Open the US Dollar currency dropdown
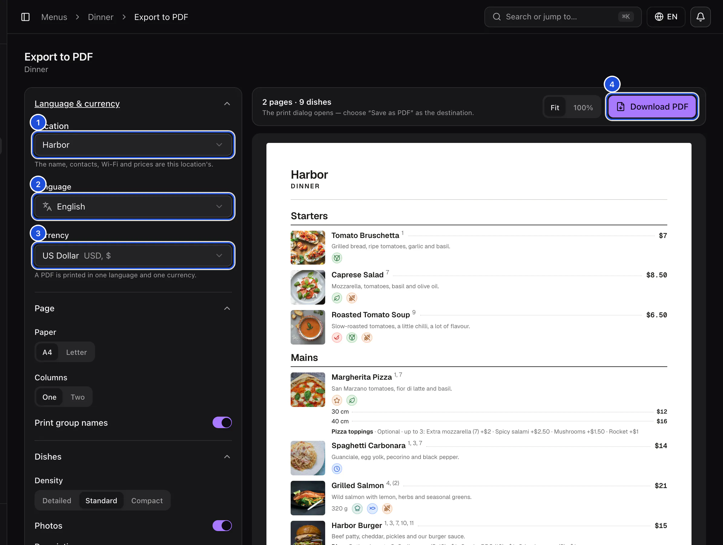The width and height of the screenshot is (723, 545). 133,256
